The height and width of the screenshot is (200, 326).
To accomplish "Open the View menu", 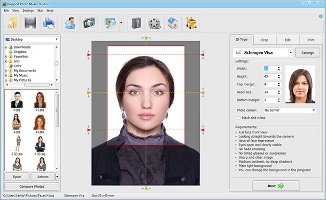I will point(15,11).
